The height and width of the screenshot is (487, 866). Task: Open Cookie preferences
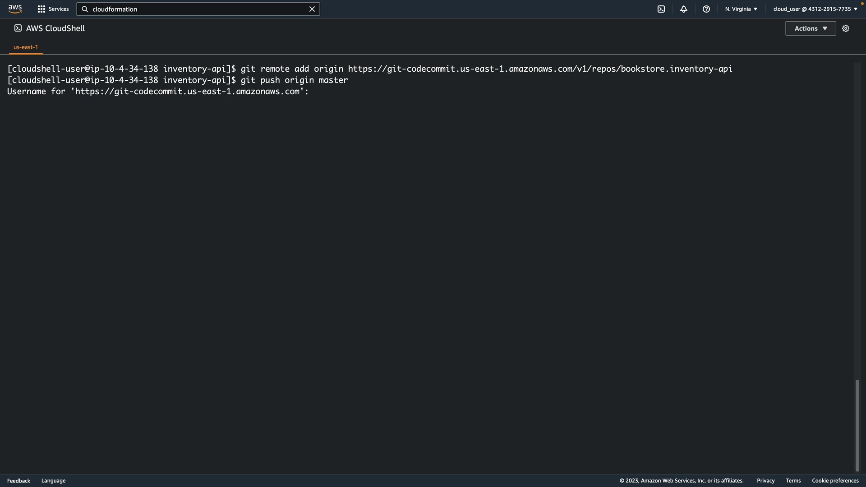[835, 481]
